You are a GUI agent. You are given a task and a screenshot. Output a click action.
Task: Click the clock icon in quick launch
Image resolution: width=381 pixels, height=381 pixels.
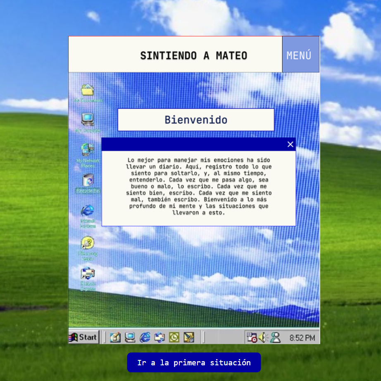click(x=174, y=337)
